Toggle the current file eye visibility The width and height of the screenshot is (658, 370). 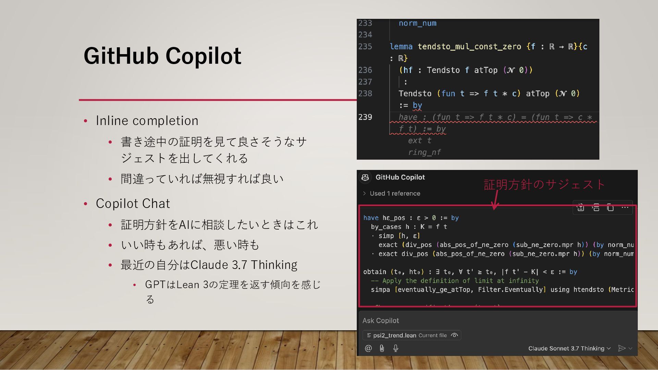click(454, 335)
